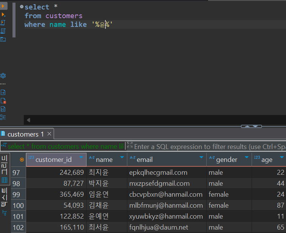Image resolution: width=286 pixels, height=233 pixels.
Task: Click name cell 임윤연
Action: pyautogui.click(x=107, y=194)
